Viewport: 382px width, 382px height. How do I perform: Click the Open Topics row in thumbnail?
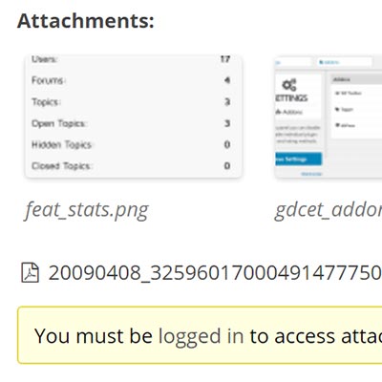pos(131,123)
